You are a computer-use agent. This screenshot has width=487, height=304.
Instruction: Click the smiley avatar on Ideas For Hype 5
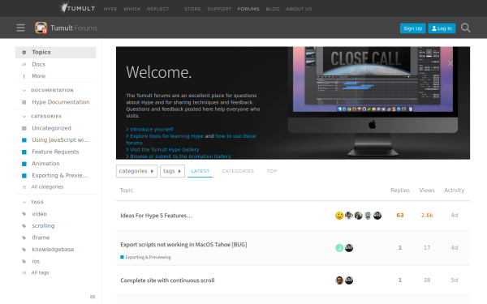(x=339, y=216)
